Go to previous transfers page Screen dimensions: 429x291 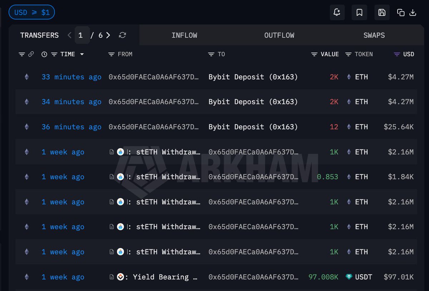pos(69,35)
